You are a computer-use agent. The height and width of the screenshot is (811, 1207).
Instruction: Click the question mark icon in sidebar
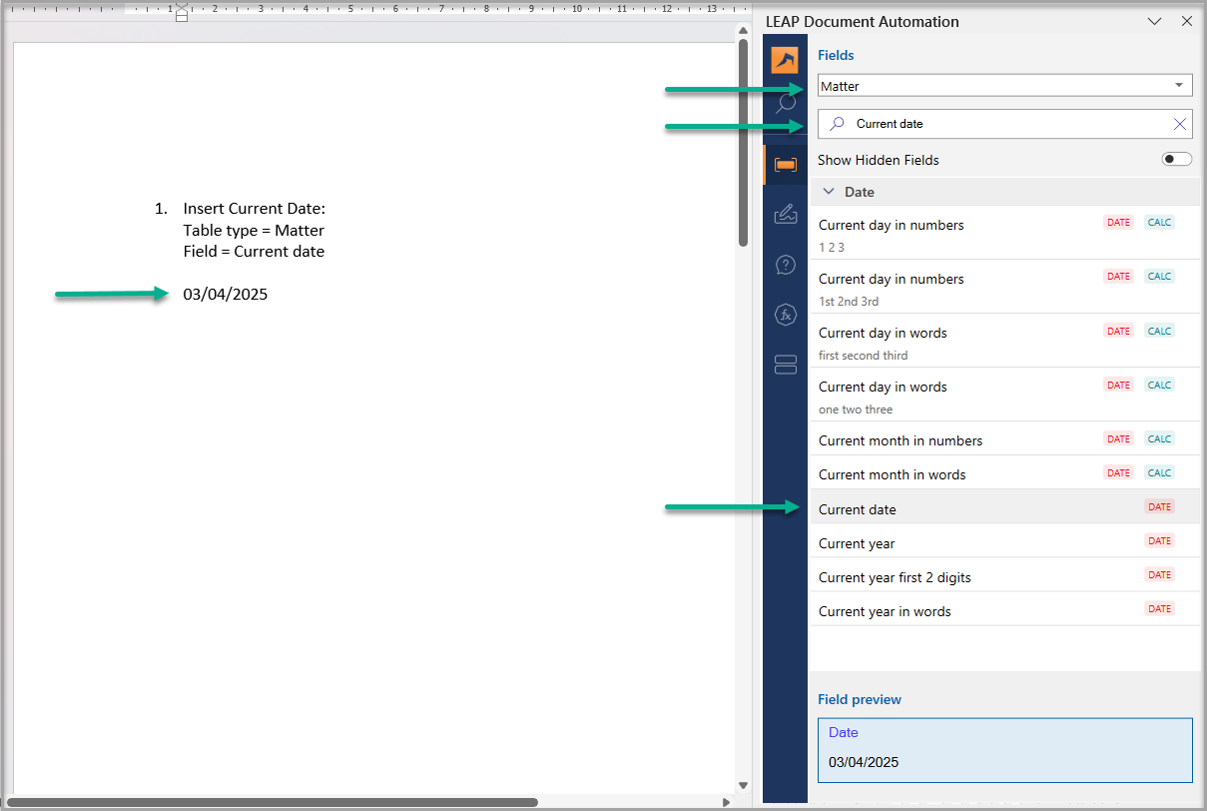tap(786, 265)
